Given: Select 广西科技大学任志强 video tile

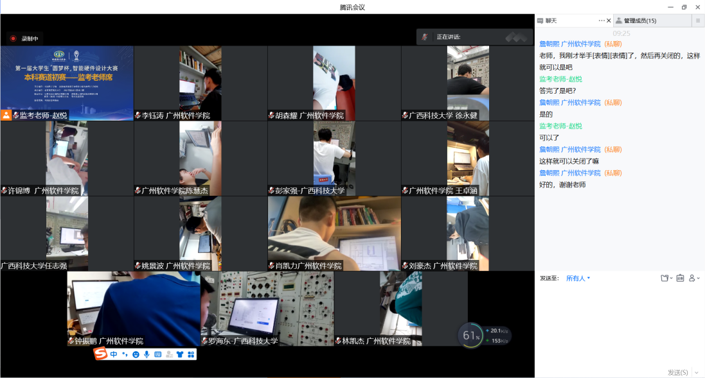Looking at the screenshot, I should point(67,234).
